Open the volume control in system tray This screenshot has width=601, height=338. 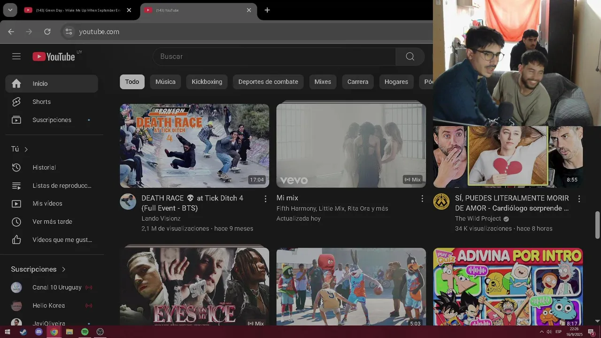coord(549,332)
